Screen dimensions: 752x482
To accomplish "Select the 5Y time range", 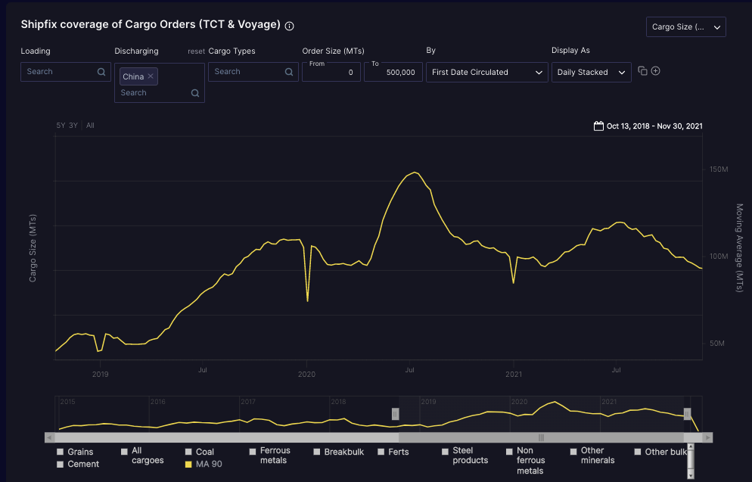I will pyautogui.click(x=60, y=126).
